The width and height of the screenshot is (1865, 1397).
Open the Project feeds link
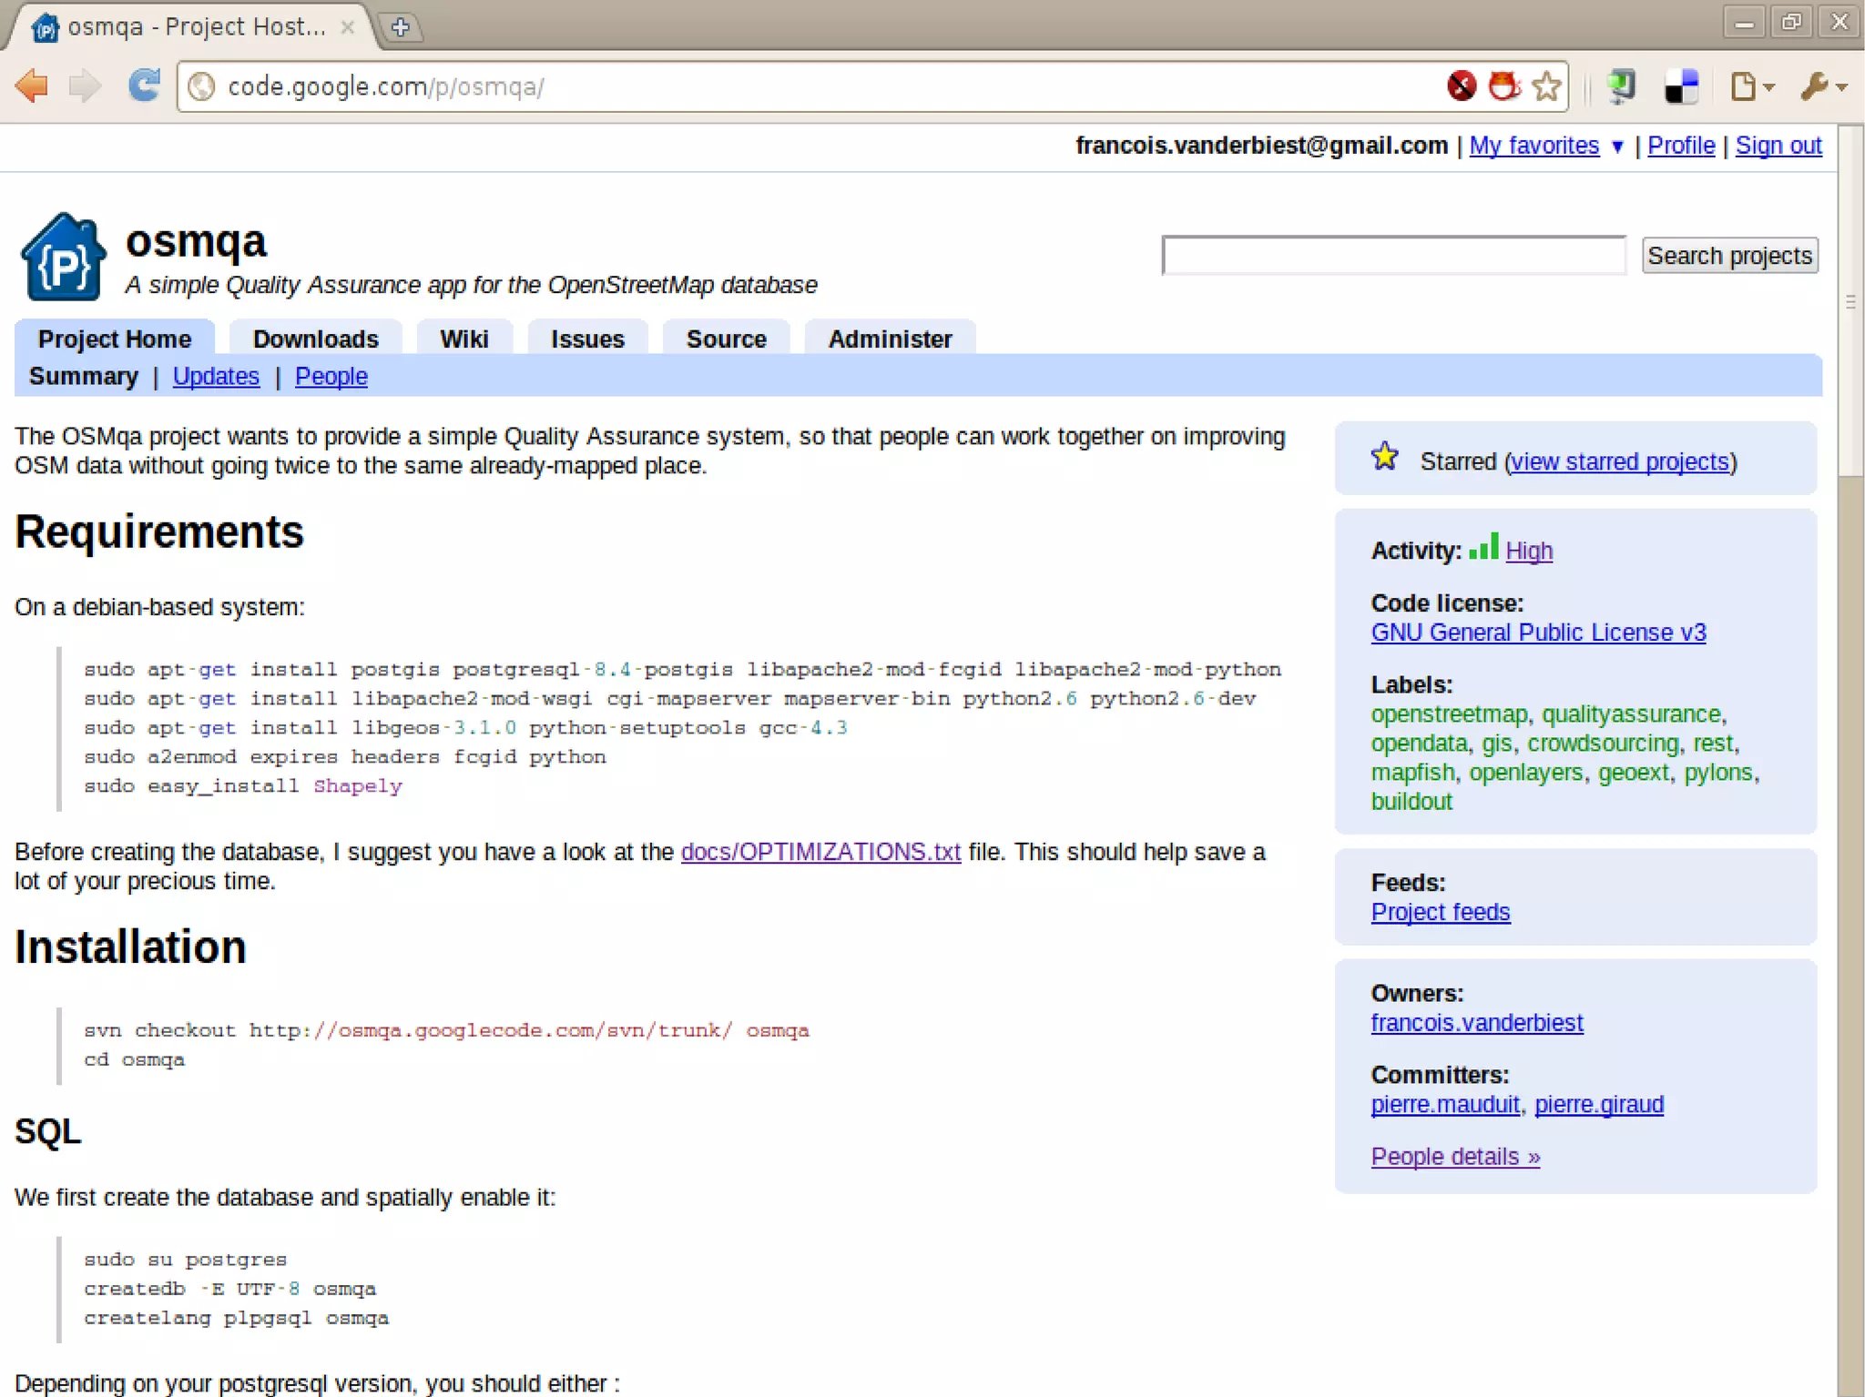click(1440, 912)
